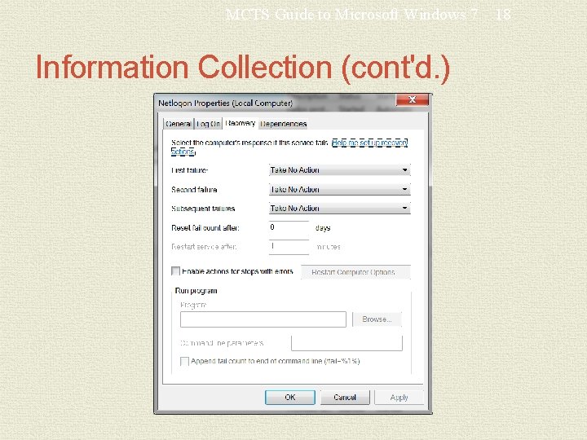587x440 pixels.
Task: Click the Apply button
Action: tap(399, 398)
